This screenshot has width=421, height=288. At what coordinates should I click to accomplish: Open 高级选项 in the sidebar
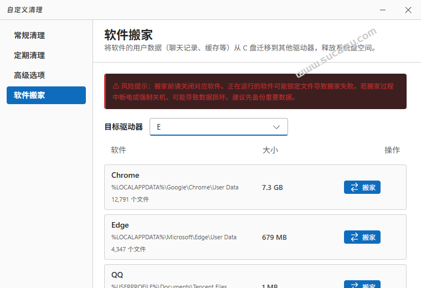(x=29, y=75)
